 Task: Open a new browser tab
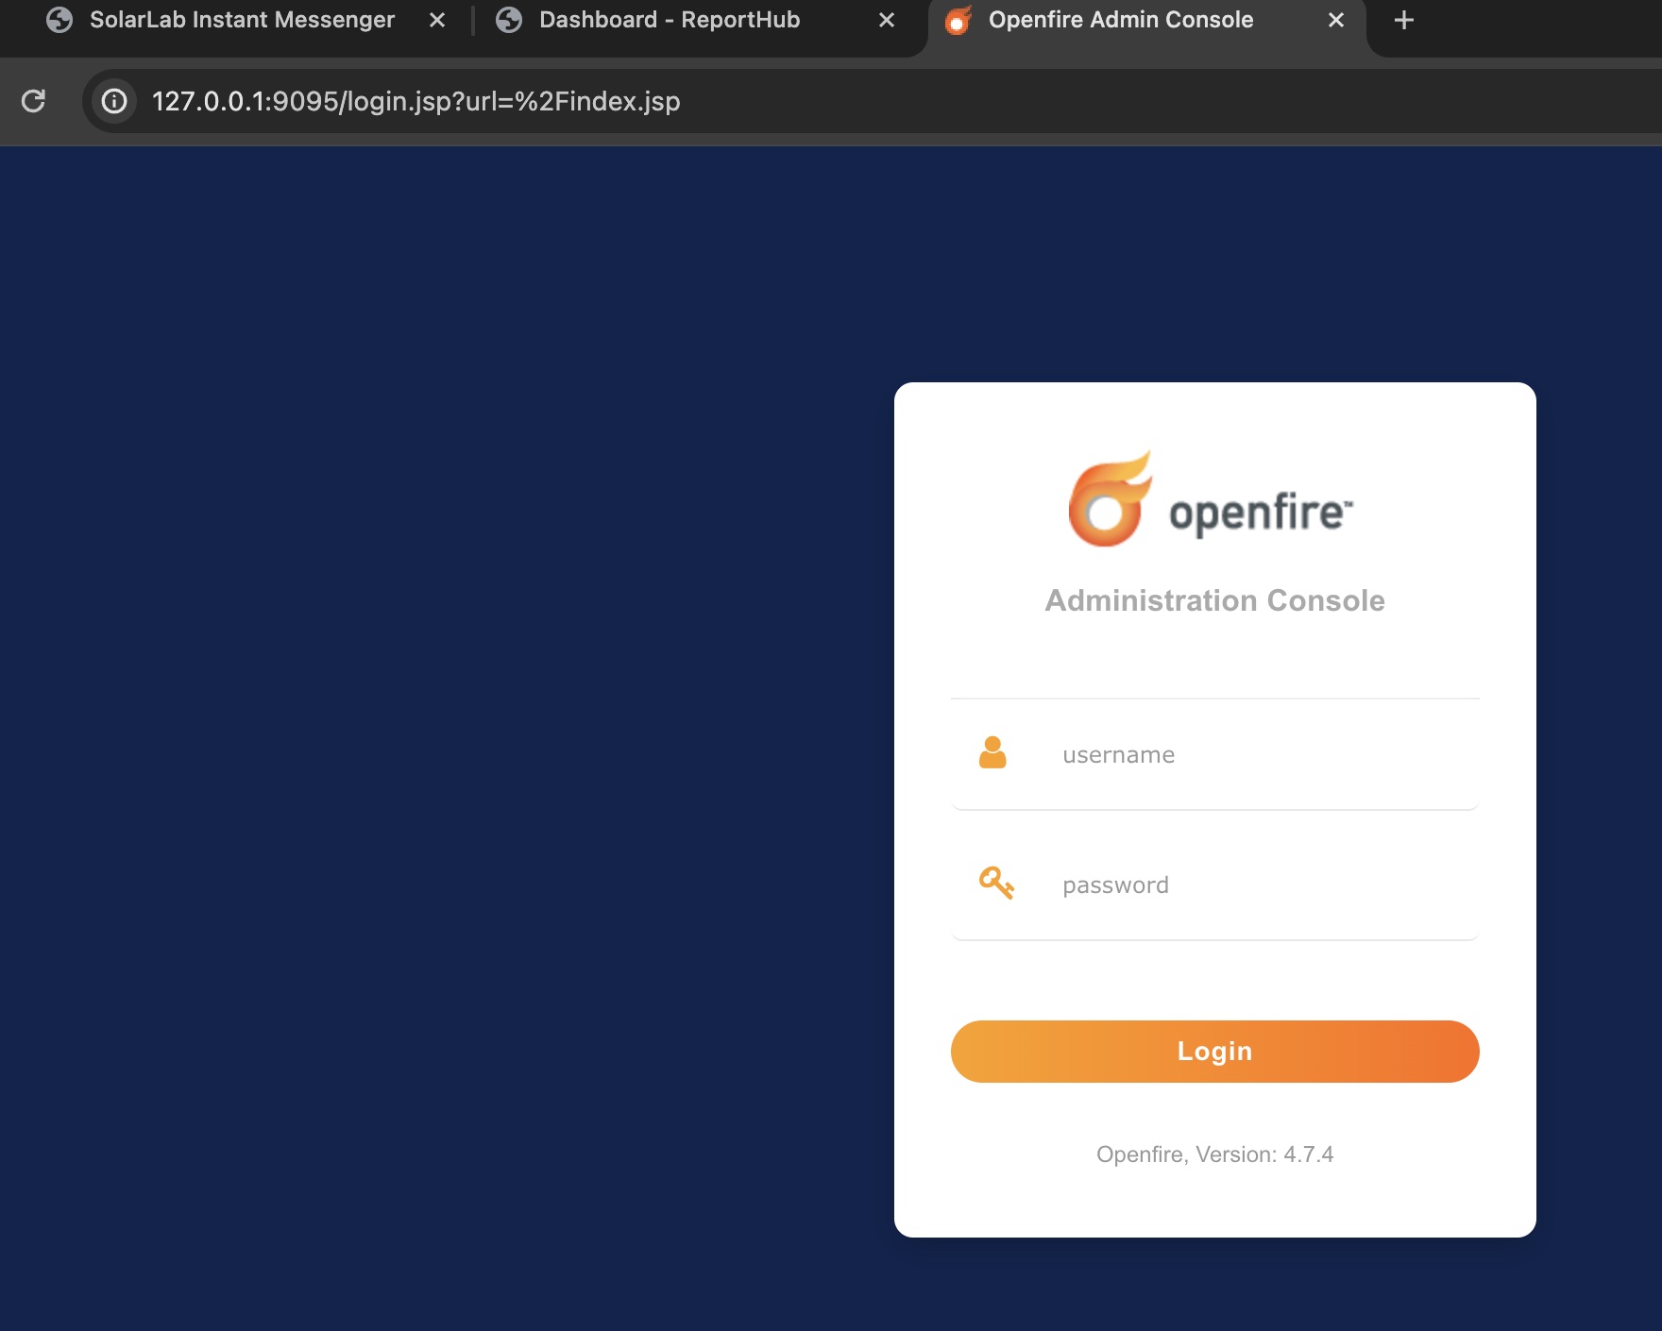click(x=1404, y=20)
